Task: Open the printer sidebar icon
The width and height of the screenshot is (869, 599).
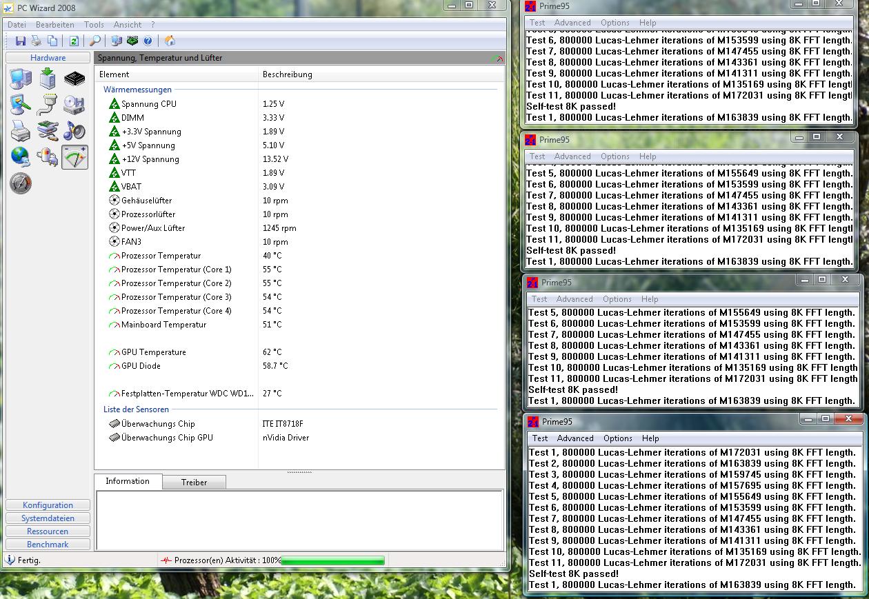Action: coord(21,130)
